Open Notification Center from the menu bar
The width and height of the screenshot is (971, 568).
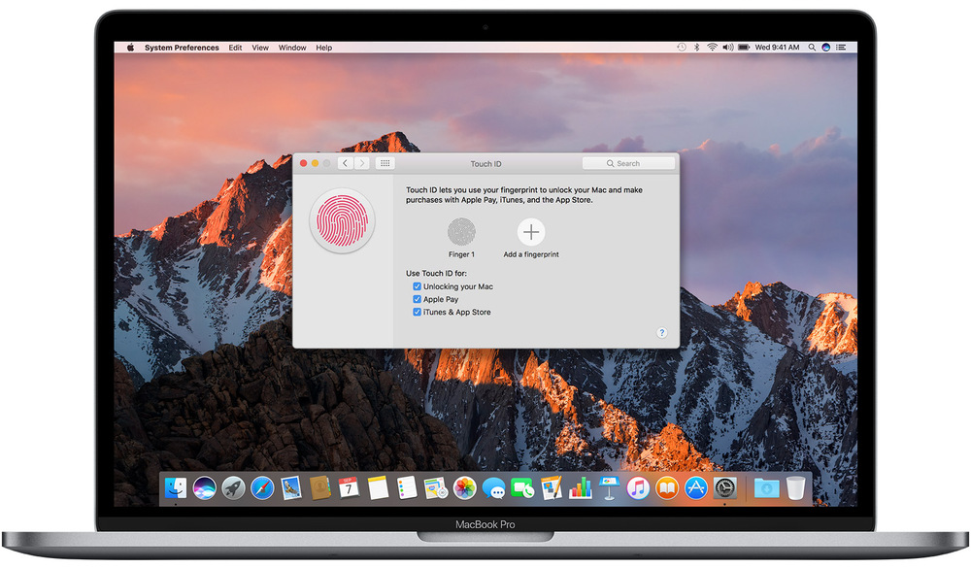tap(842, 48)
